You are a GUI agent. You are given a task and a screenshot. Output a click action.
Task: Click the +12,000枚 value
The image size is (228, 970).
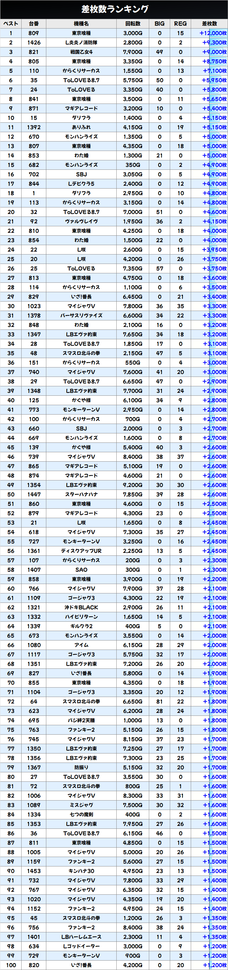(213, 33)
